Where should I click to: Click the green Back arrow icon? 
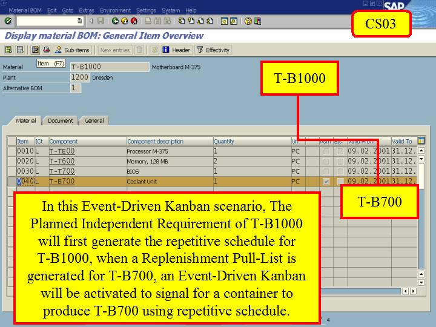(115, 21)
